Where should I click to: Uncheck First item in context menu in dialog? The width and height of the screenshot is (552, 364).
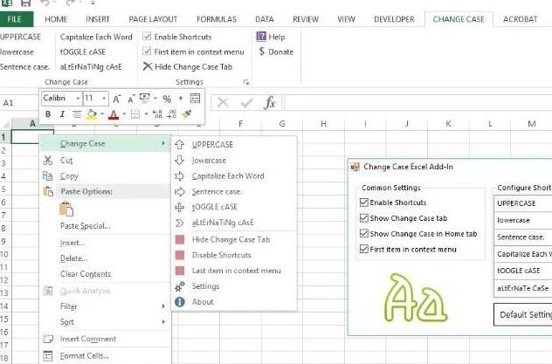[x=364, y=249]
